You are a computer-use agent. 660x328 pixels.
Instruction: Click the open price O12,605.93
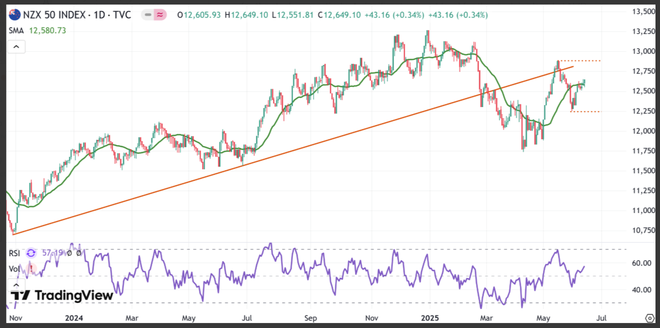[x=200, y=15]
